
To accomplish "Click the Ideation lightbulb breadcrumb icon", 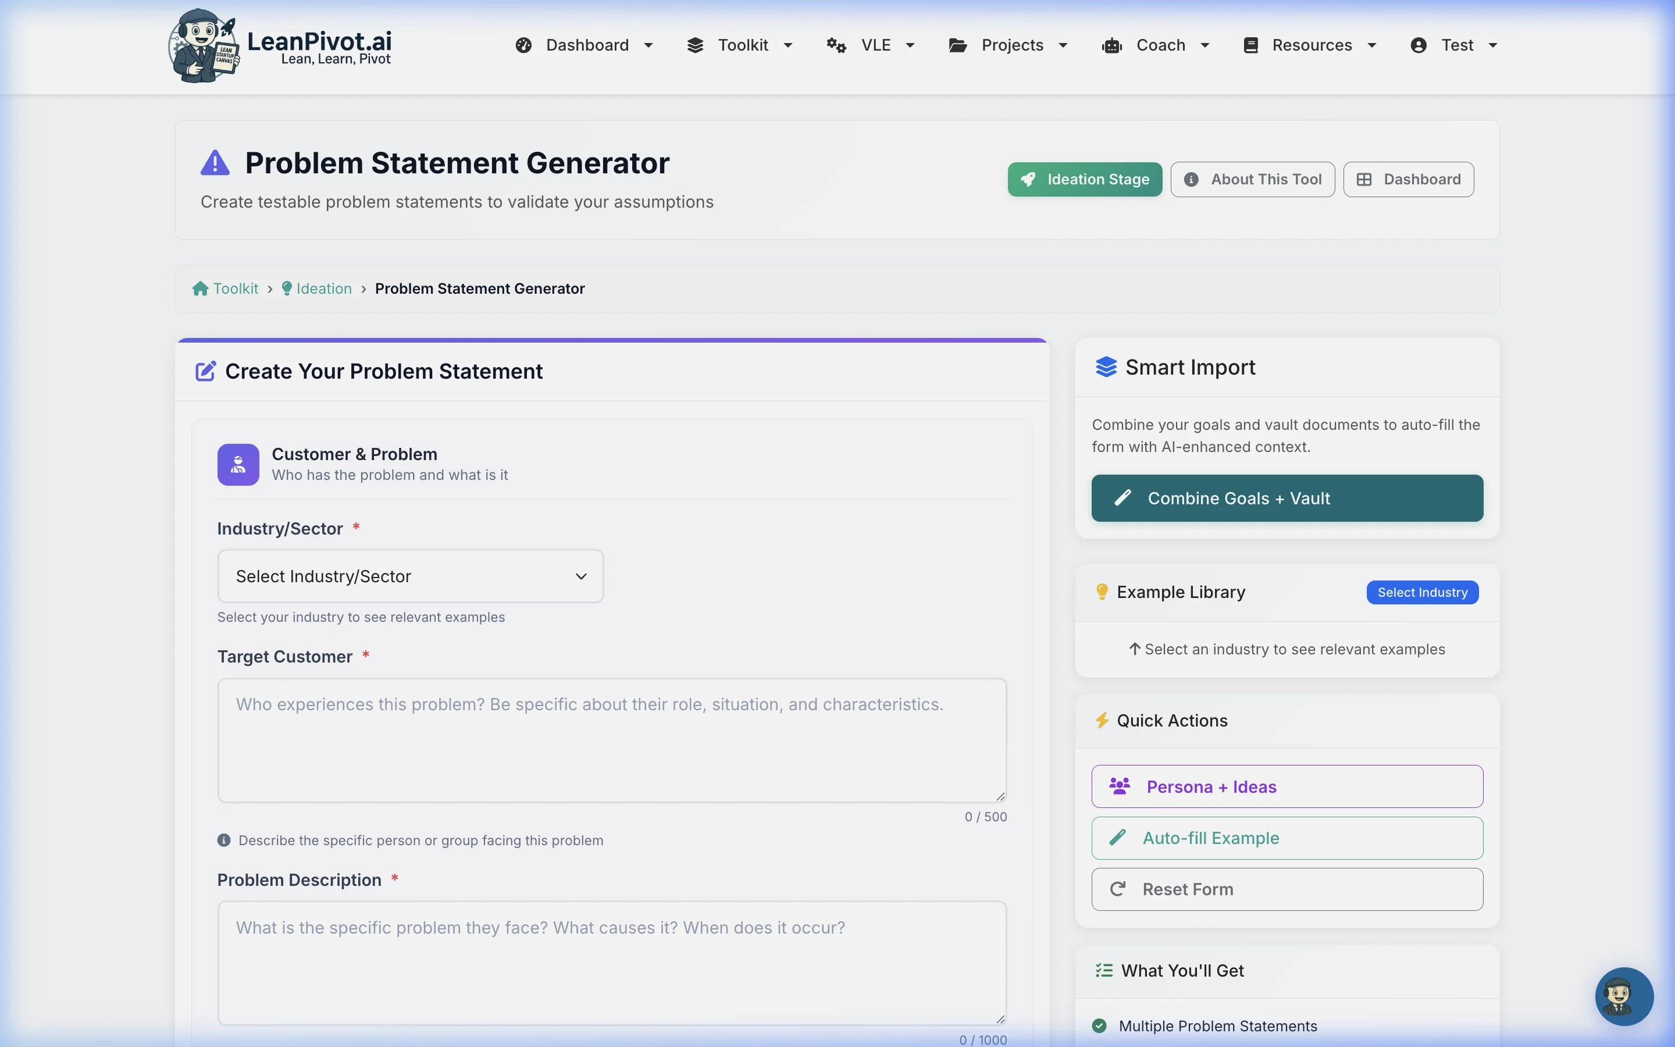I will pos(287,289).
